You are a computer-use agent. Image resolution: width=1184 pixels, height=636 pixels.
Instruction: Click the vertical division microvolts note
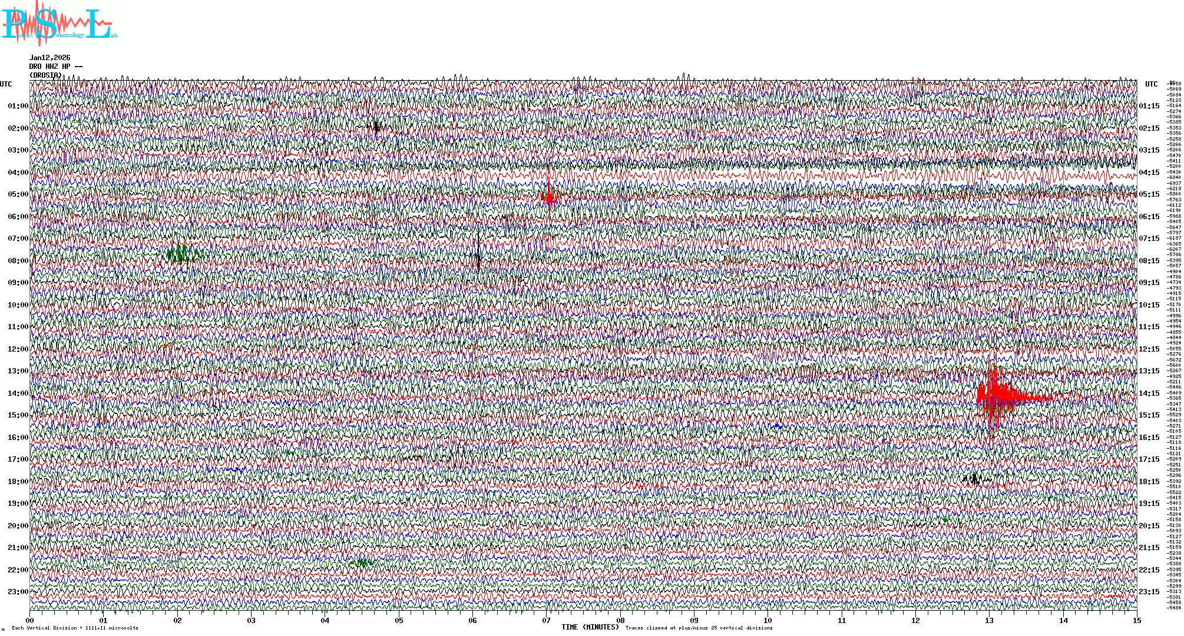(x=75, y=628)
